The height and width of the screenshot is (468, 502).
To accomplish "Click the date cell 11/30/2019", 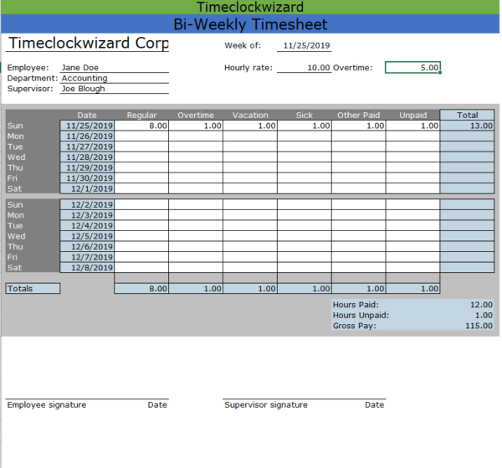I will 87,178.
